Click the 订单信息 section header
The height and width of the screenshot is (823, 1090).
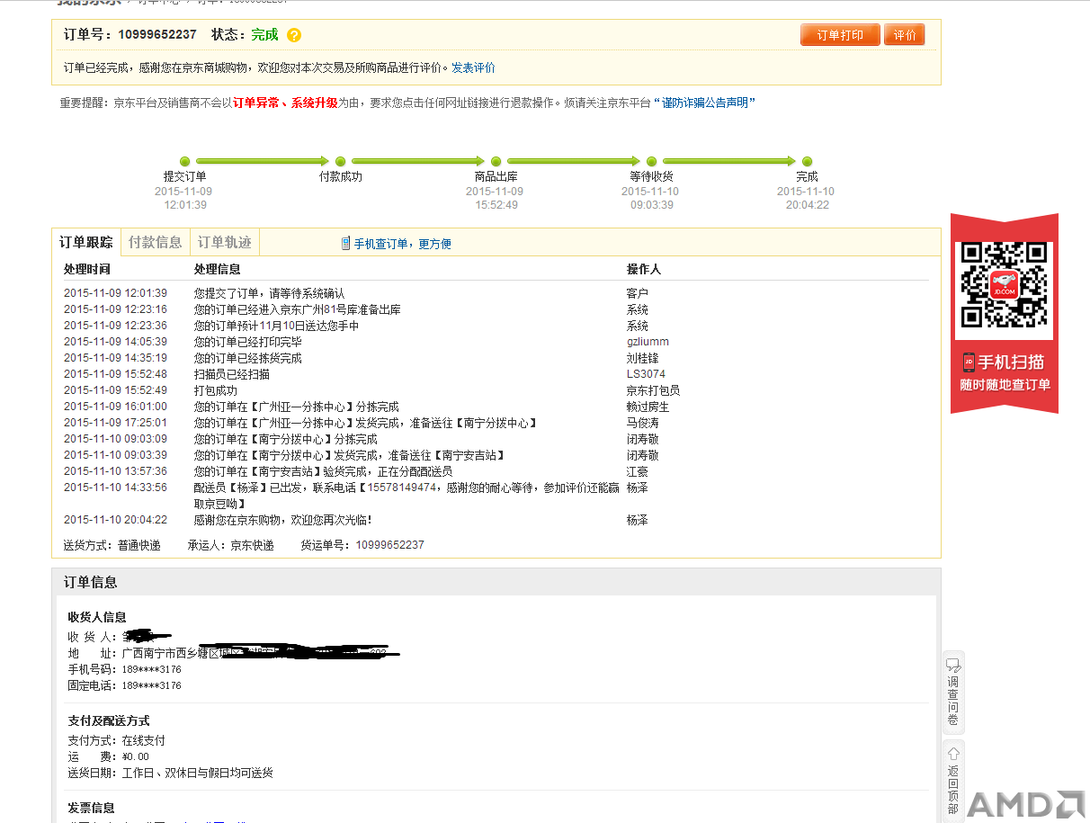coord(90,582)
